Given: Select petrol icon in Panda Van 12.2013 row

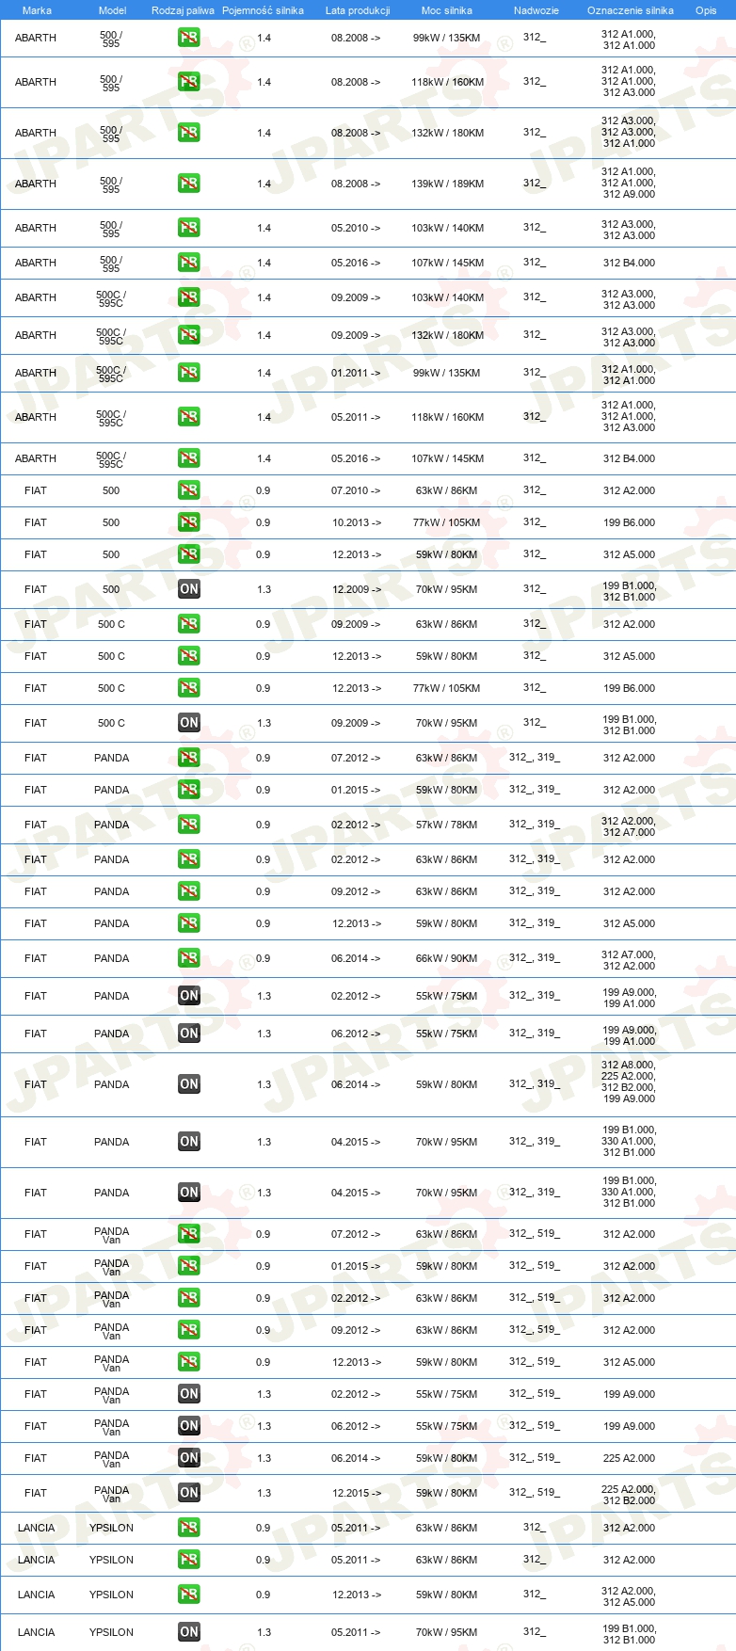Looking at the screenshot, I should click(189, 1362).
